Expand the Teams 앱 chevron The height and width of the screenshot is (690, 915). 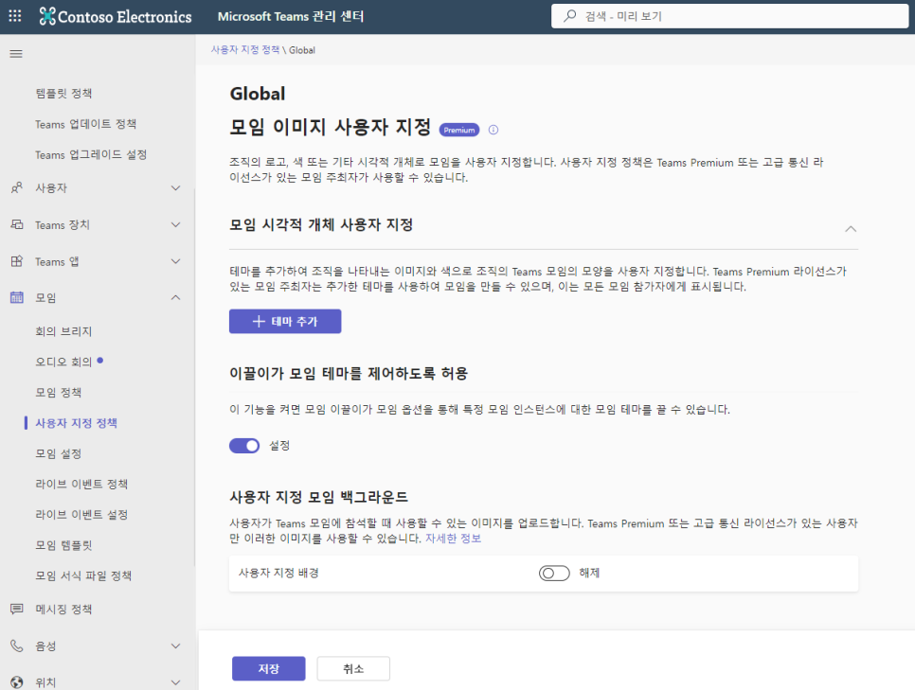pos(175,261)
